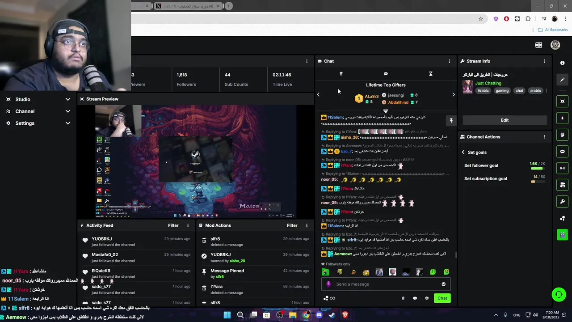Toggle the channel actions camera widget
Screen dimensions: 572x322
click(563, 185)
